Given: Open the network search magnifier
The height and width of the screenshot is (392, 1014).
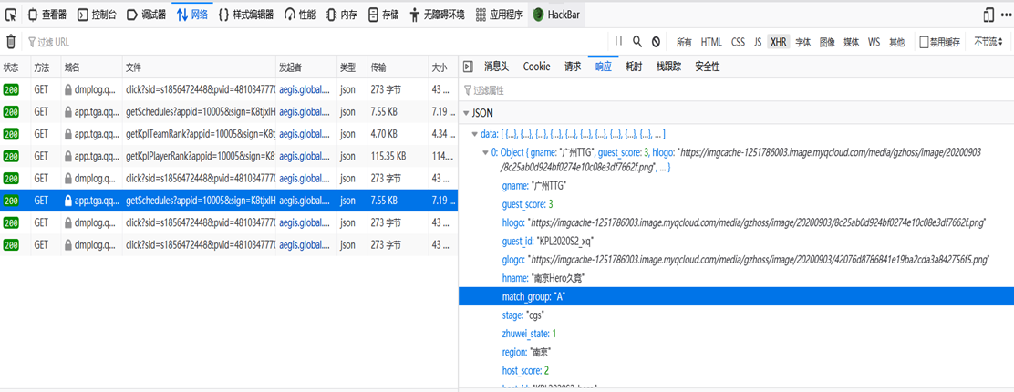Looking at the screenshot, I should [637, 41].
